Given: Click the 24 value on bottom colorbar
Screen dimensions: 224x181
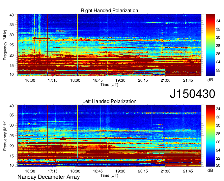Looking at the screenshot, I should pos(218,150).
